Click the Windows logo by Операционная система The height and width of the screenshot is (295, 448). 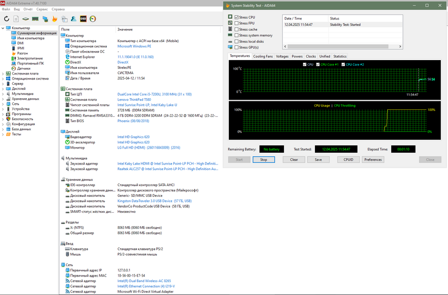point(67,46)
